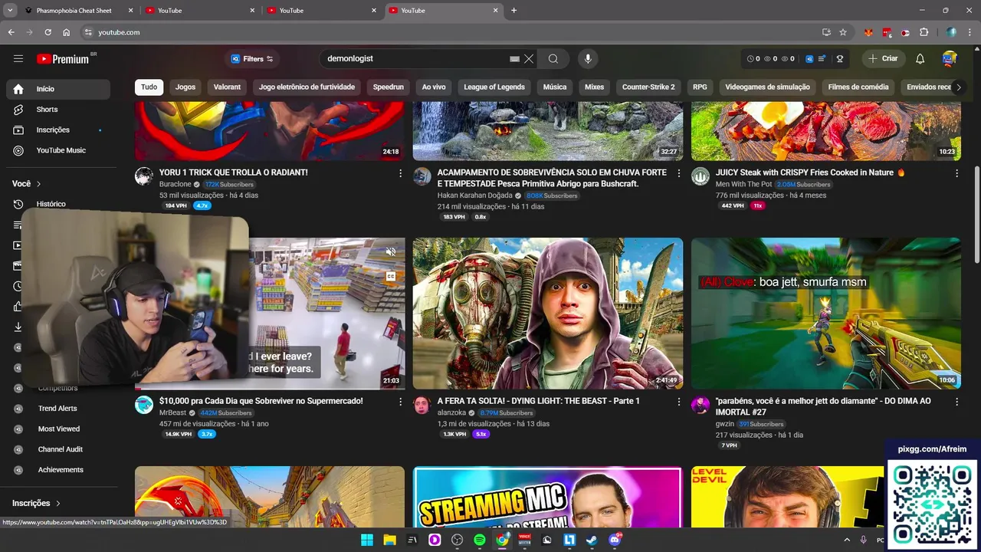Expand the Inscrições sidebar section

point(36,503)
